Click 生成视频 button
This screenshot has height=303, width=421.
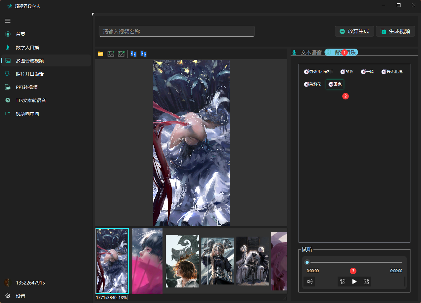(396, 31)
